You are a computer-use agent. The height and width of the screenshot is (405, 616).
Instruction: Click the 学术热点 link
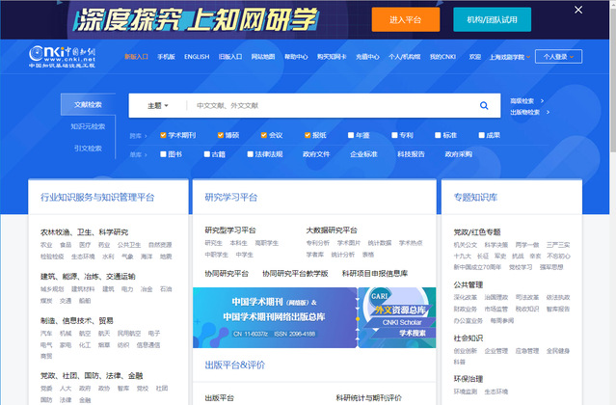point(411,243)
